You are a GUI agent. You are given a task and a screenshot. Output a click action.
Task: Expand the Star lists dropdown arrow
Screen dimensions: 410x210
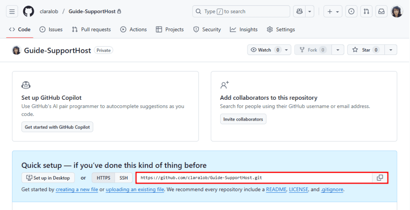click(391, 50)
